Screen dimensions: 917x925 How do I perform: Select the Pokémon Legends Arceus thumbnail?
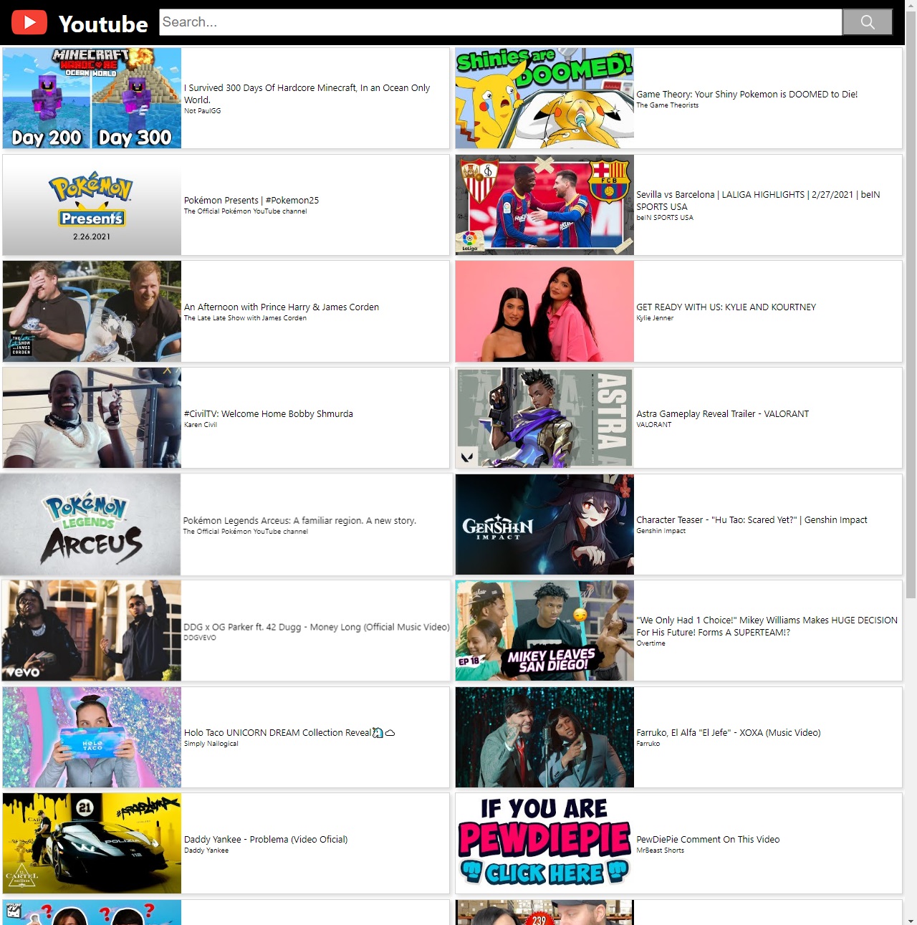click(x=90, y=524)
